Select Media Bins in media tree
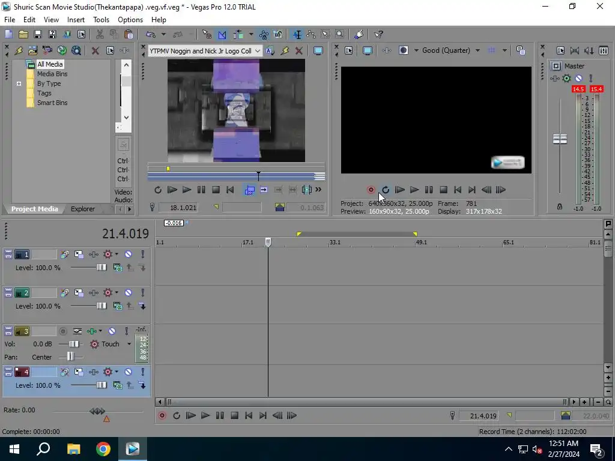 52,74
